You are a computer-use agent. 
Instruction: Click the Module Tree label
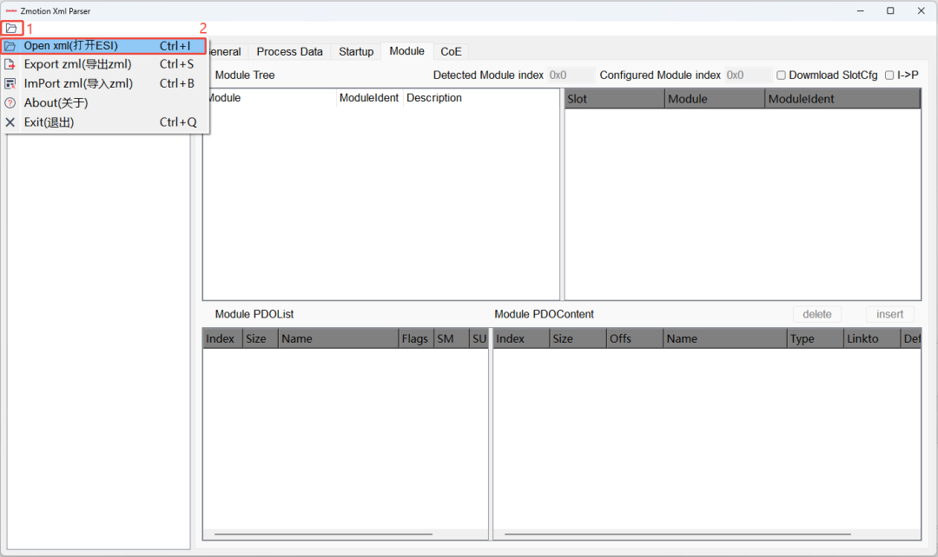245,75
